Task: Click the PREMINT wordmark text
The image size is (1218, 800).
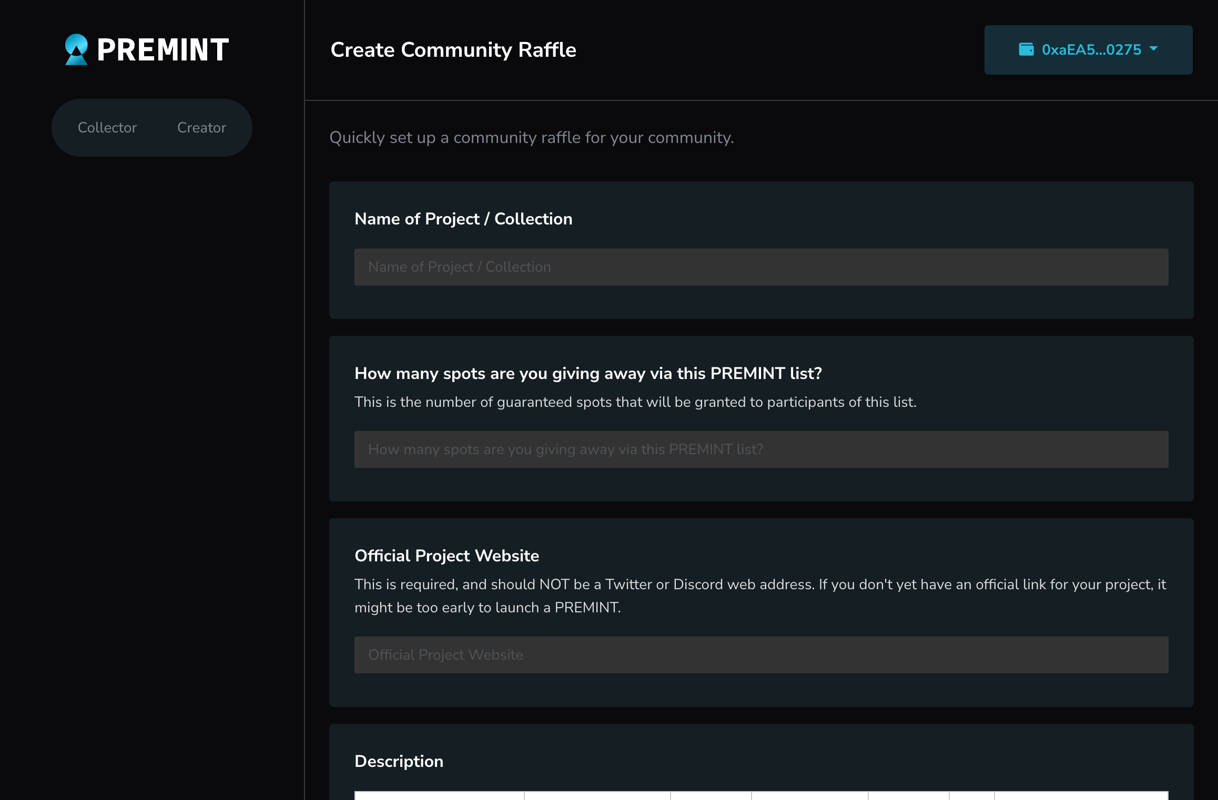Action: point(163,50)
